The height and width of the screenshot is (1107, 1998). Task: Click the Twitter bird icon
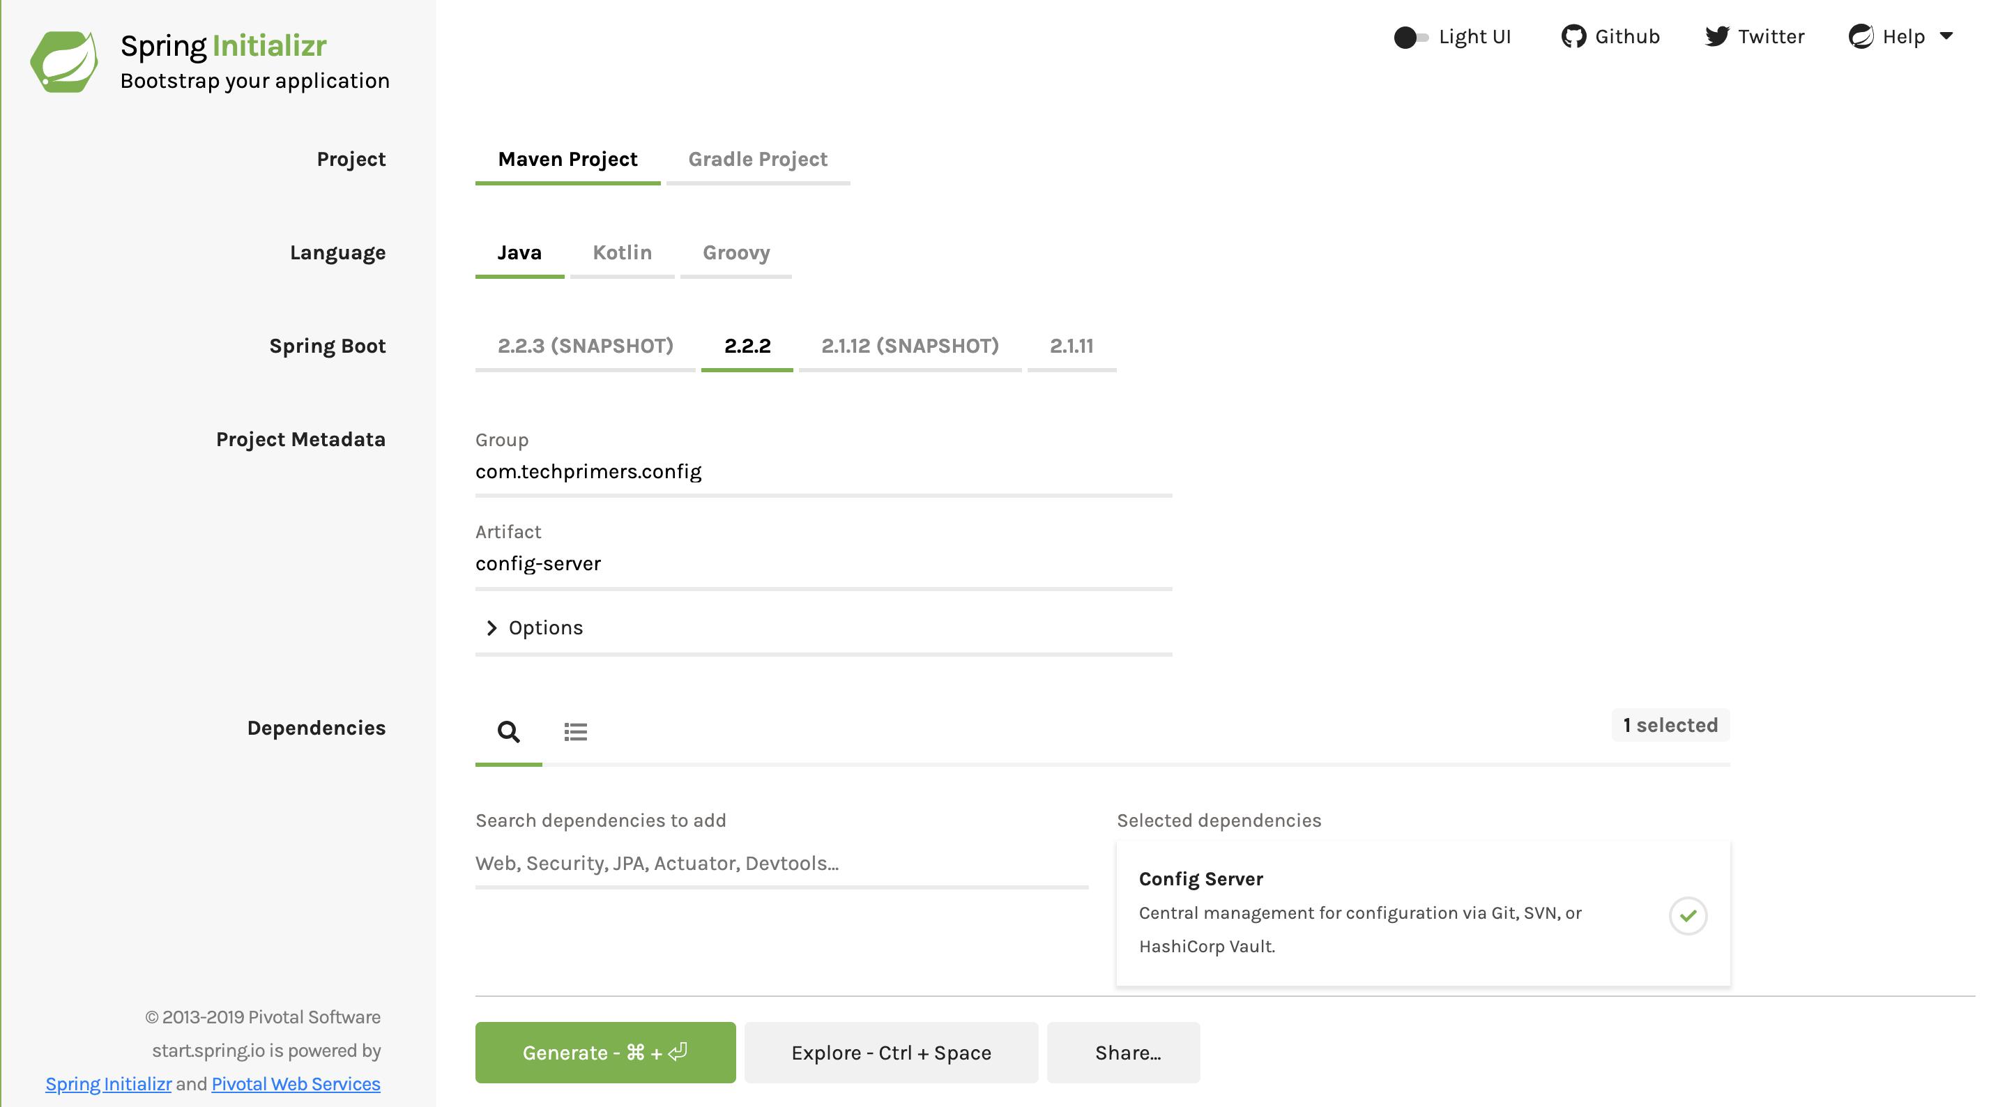[1716, 36]
